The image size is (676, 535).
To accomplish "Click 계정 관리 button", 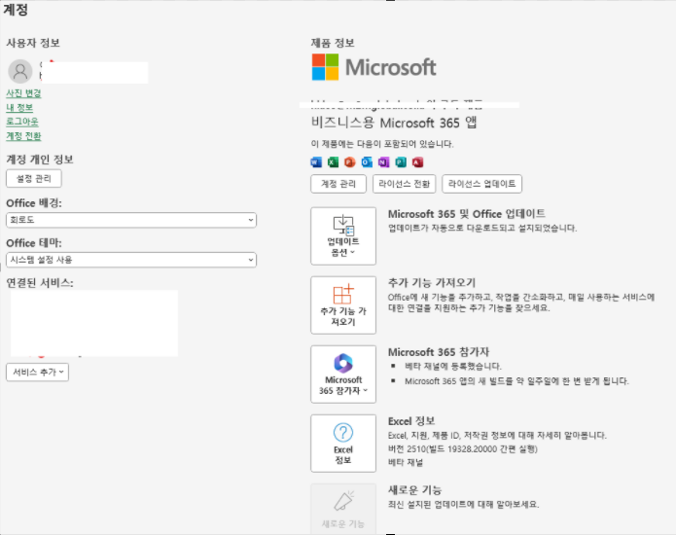I will tap(338, 184).
